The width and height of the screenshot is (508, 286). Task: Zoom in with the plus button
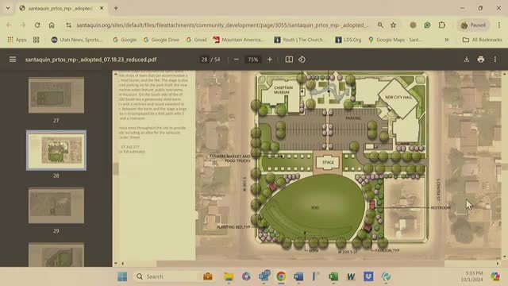pos(270,60)
